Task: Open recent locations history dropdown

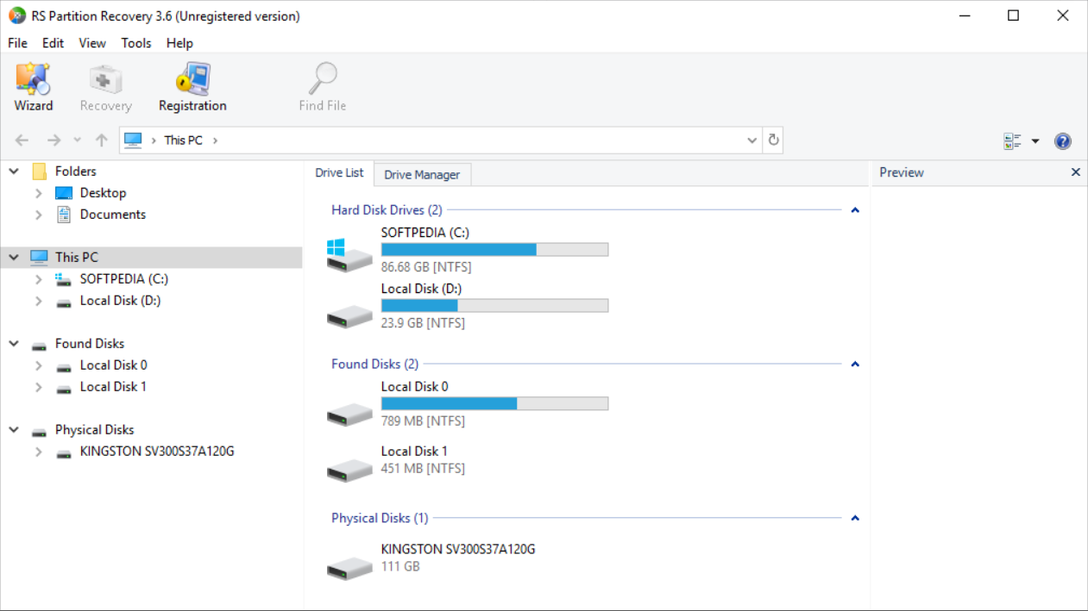Action: tap(77, 140)
